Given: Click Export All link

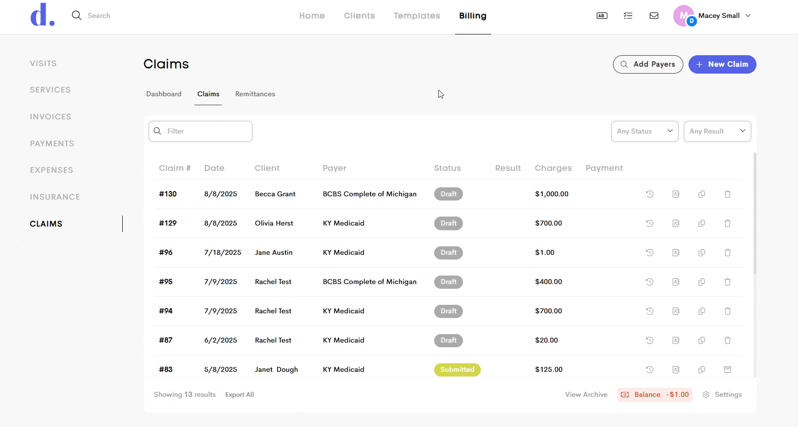Looking at the screenshot, I should (239, 394).
